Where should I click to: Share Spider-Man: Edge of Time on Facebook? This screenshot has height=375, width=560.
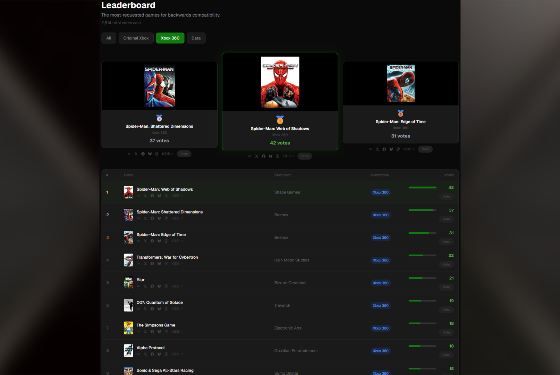pyautogui.click(x=152, y=241)
